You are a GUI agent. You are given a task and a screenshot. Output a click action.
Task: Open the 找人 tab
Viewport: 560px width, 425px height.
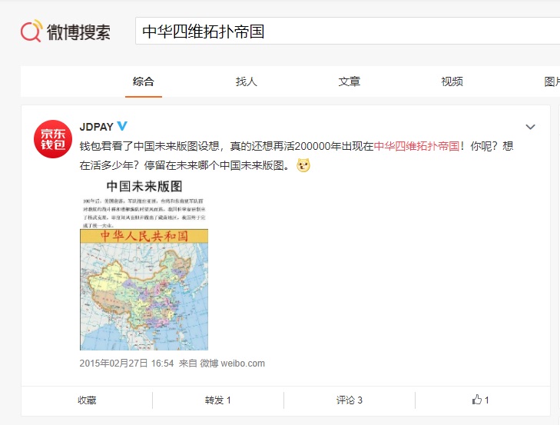[x=246, y=81]
